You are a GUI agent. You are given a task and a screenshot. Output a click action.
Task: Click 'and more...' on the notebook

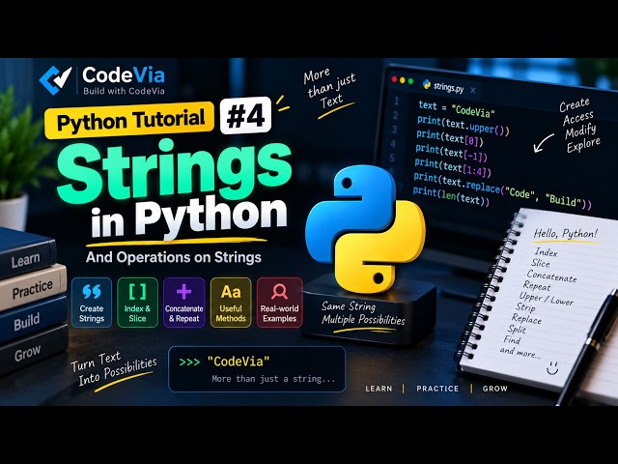tap(520, 352)
